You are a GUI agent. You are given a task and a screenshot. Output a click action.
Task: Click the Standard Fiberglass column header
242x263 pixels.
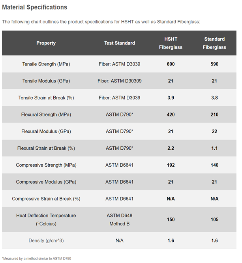[x=214, y=43]
